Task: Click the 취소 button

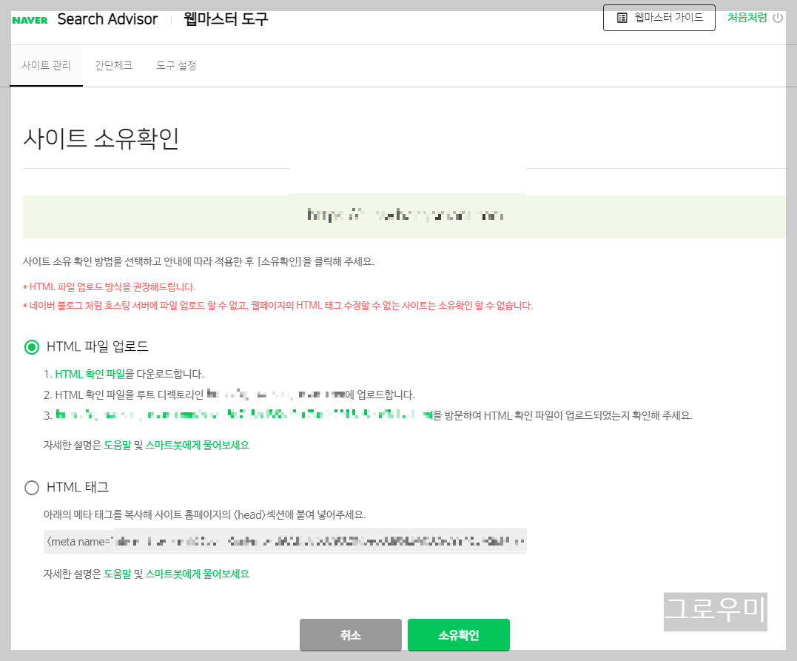Action: (350, 634)
